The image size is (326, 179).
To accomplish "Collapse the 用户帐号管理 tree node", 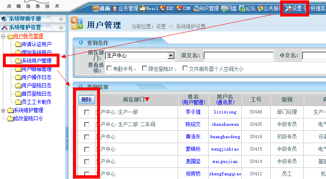I will click(x=4, y=36).
